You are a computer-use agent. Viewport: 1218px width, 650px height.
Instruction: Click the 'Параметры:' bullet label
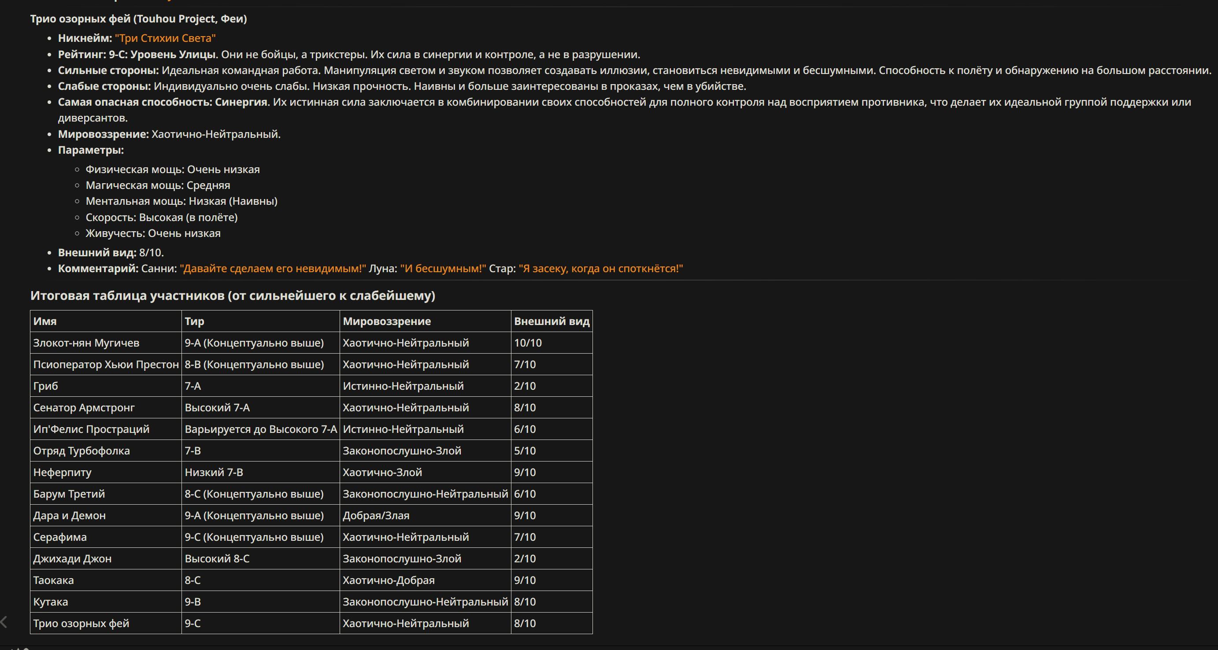click(91, 150)
